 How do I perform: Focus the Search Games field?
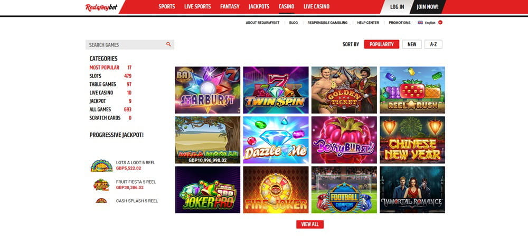pyautogui.click(x=130, y=45)
